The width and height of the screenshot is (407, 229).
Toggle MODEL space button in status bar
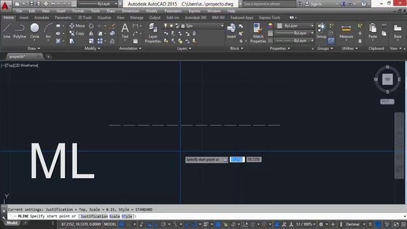pyautogui.click(x=110, y=224)
